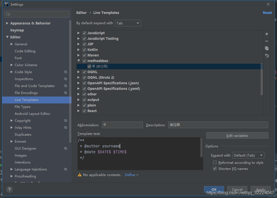Screen dimensions: 277x198
Task: Click project-level icon next to Inspections
Action: tap(66, 79)
